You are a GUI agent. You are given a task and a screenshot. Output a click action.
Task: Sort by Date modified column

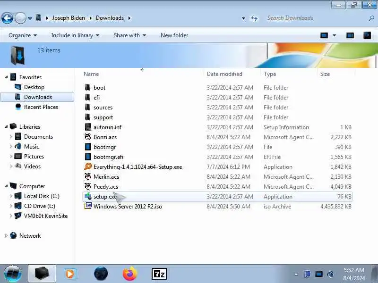click(x=224, y=74)
